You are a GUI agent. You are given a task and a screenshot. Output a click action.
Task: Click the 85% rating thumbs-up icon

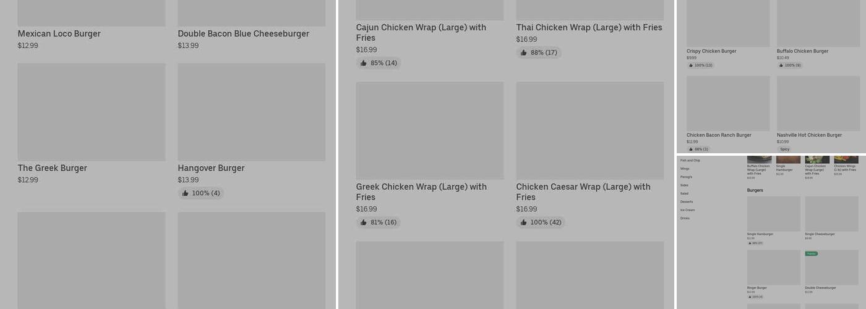[x=363, y=63]
